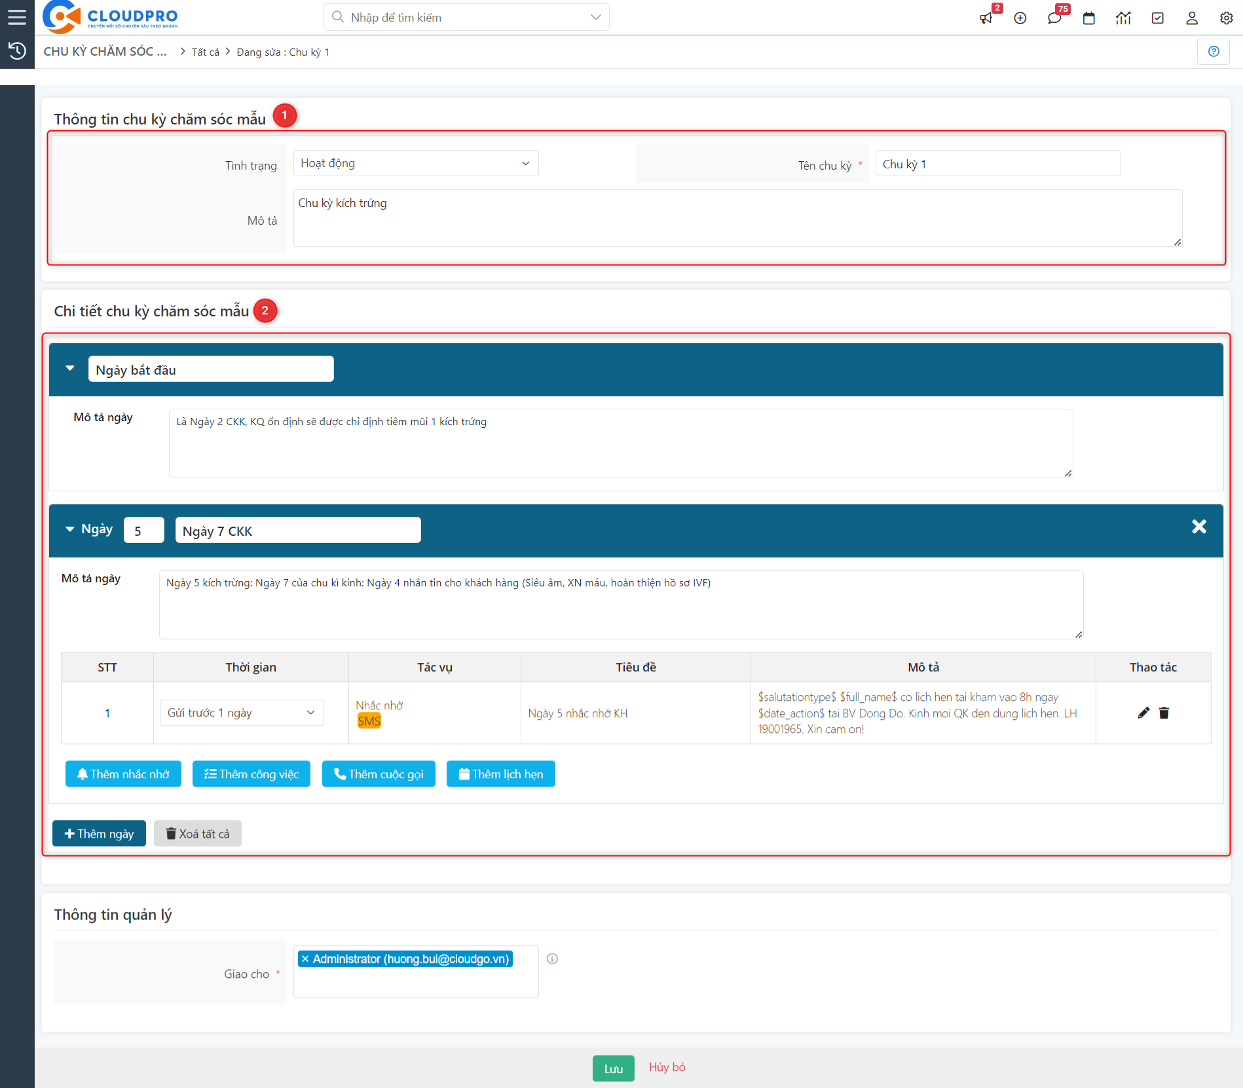Screen dimensions: 1243x1088
Task: Focus the Nhập để tìm kiếm search box
Action: [466, 17]
